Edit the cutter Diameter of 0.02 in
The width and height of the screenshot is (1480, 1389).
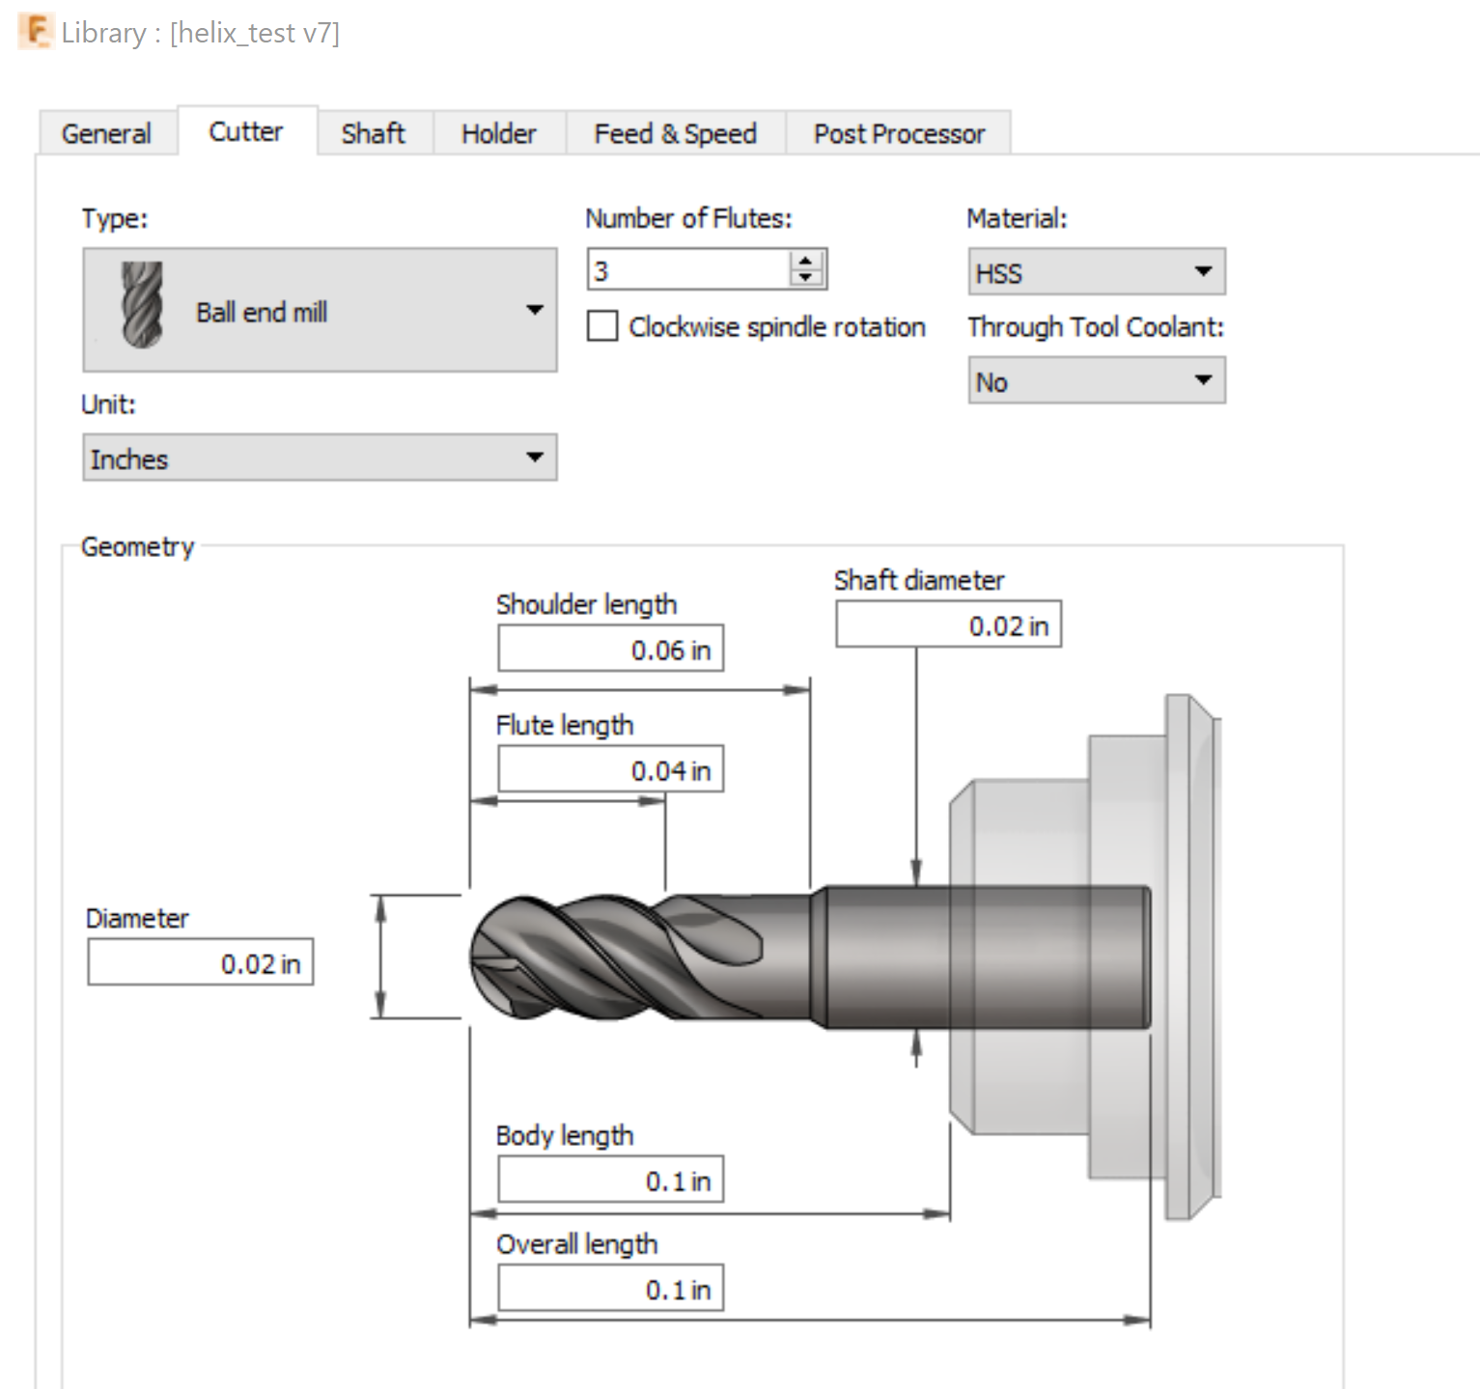pos(199,961)
